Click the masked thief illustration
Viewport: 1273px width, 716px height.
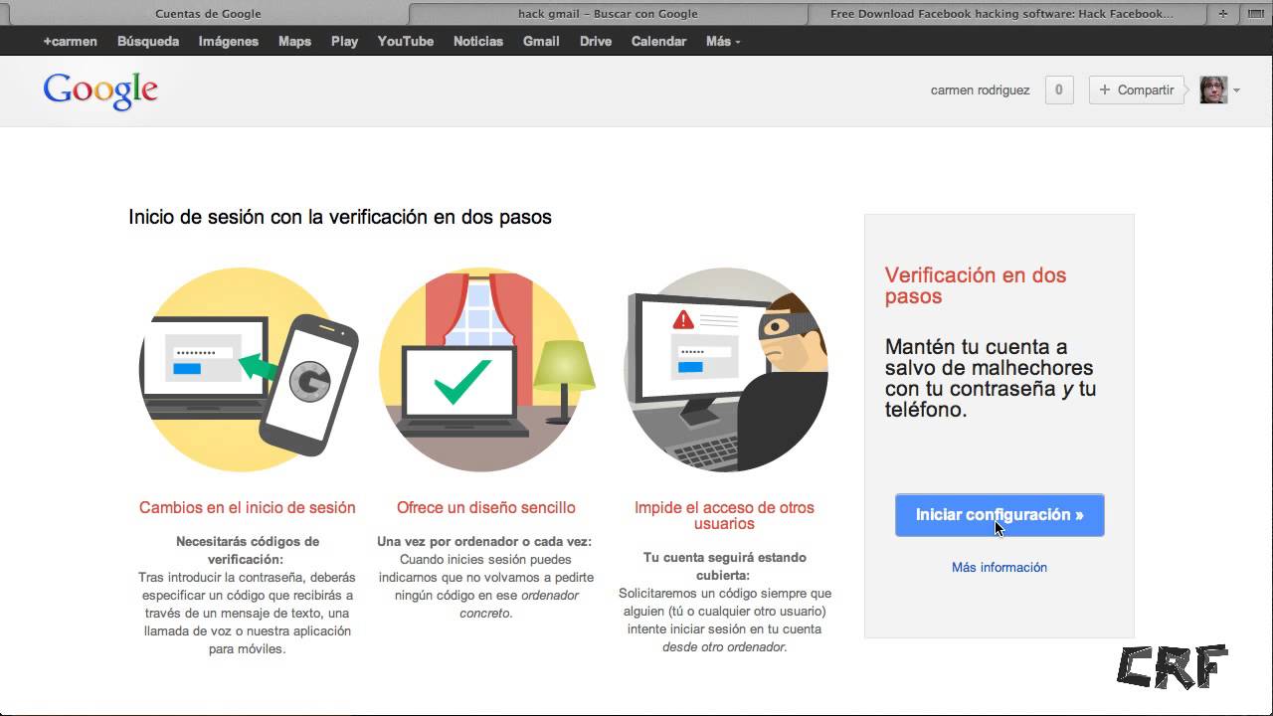point(725,369)
